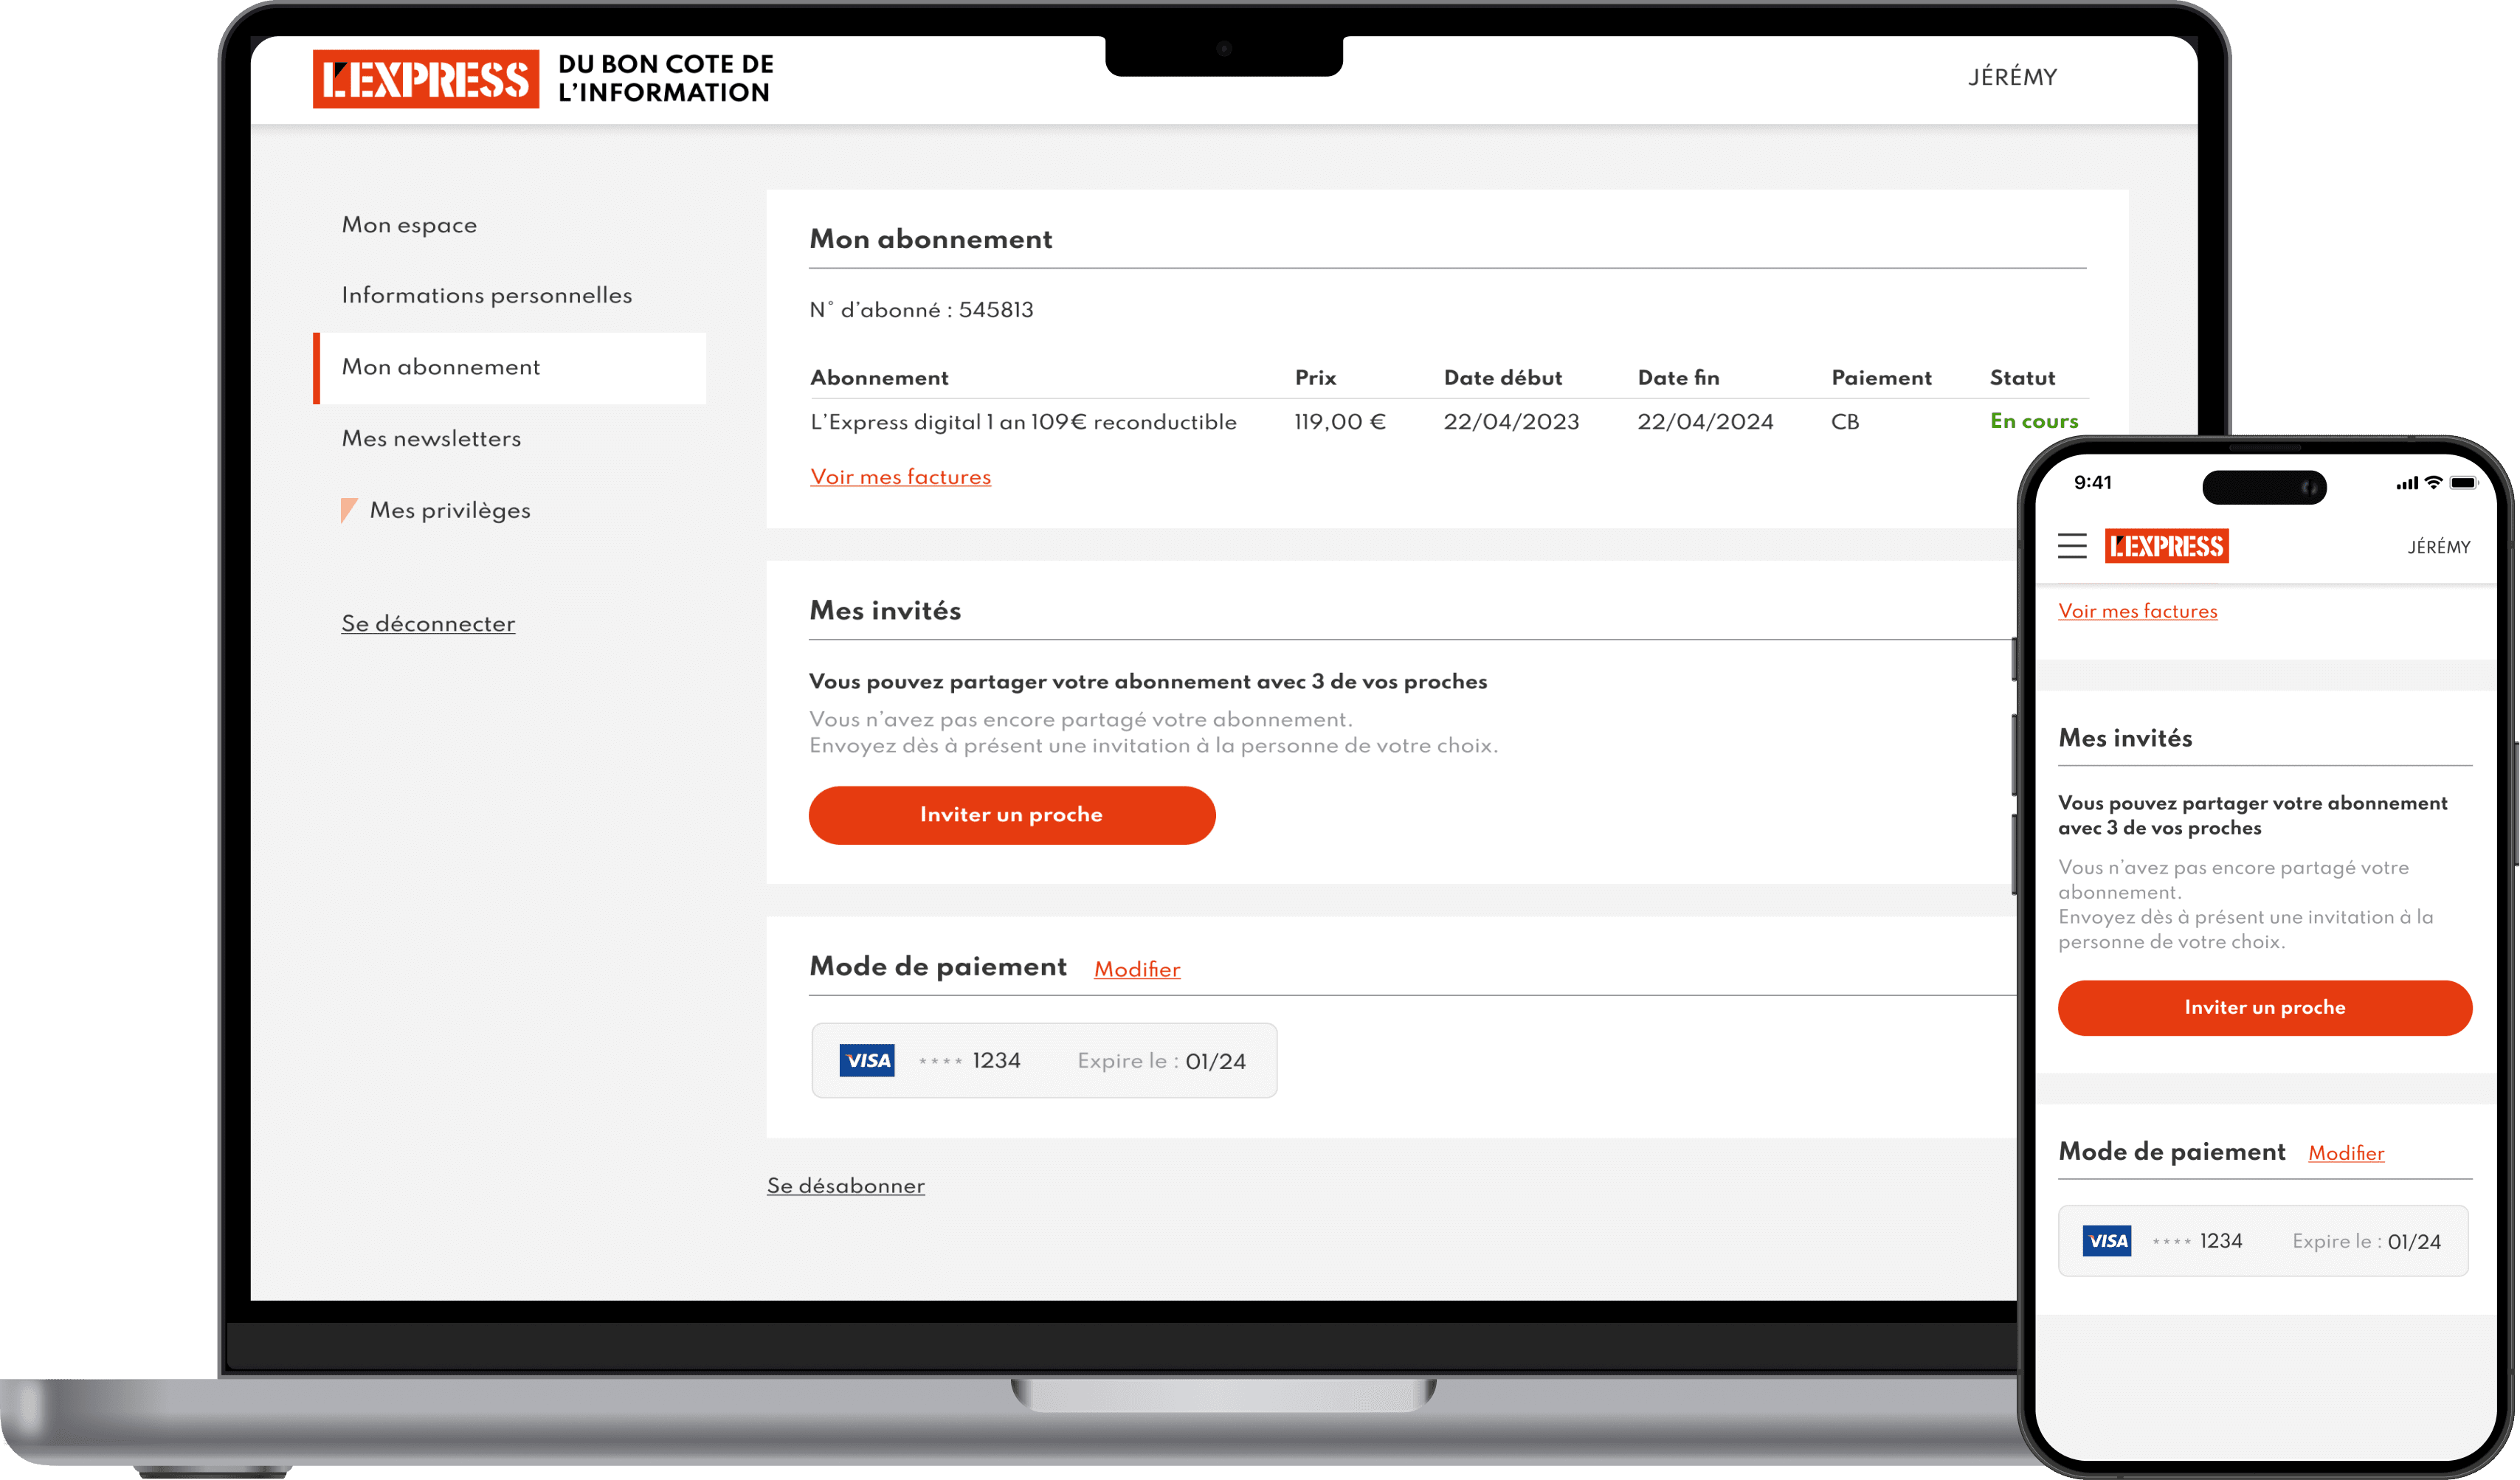Viewport: 2520px width, 1480px height.
Task: Open Voir mes factures link on desktop
Action: [x=900, y=477]
